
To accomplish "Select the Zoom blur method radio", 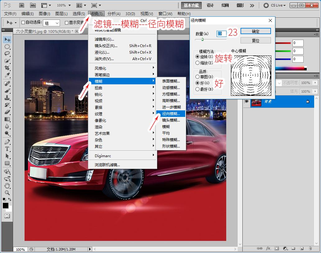I will coord(197,63).
